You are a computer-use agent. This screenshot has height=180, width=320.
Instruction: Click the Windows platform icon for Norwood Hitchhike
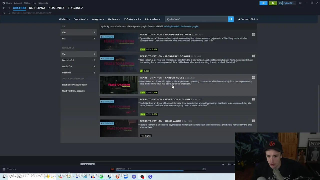(x=253, y=99)
